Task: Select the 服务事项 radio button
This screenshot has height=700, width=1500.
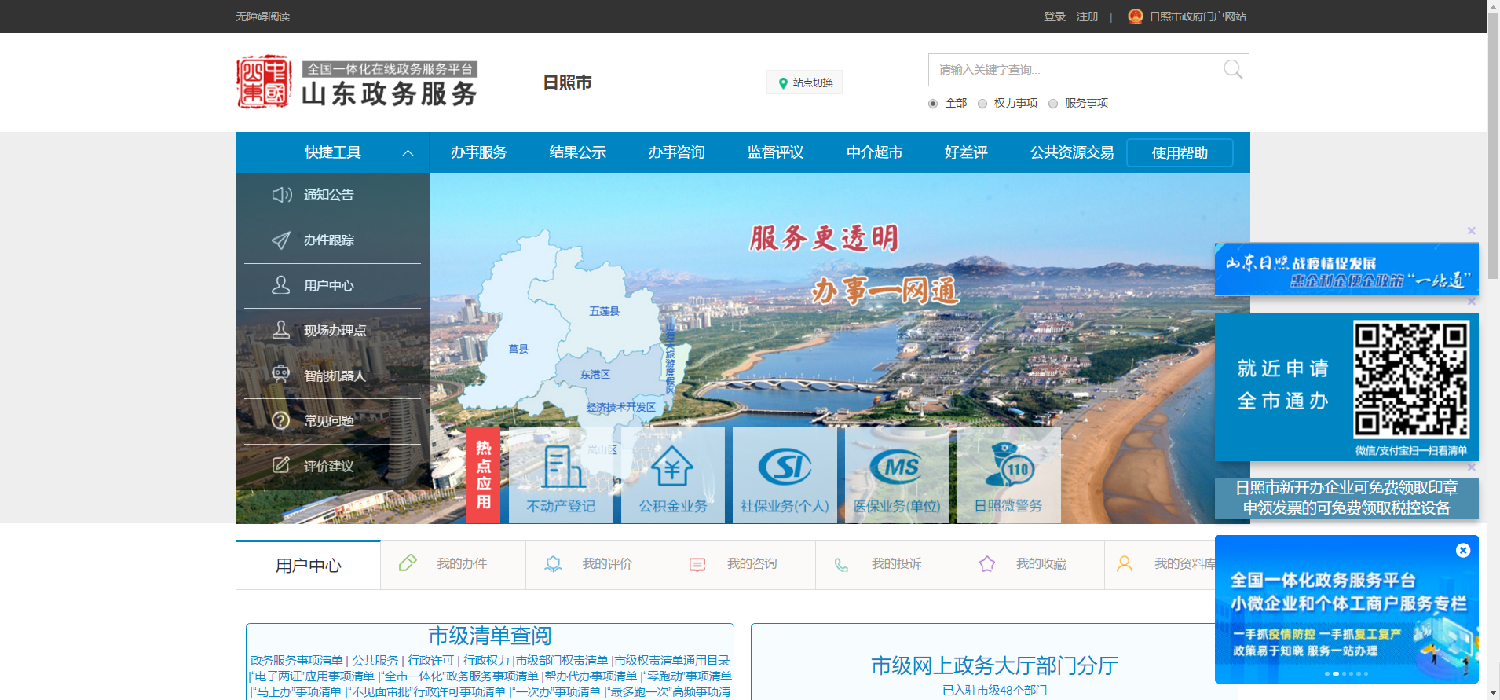Action: [1053, 104]
